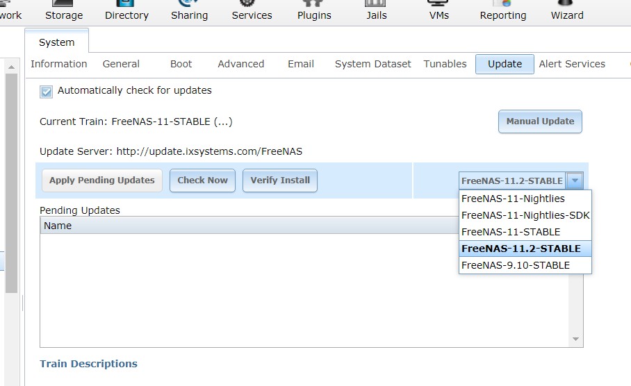This screenshot has height=386, width=631.
Task: Click the Check Now button
Action: click(202, 181)
